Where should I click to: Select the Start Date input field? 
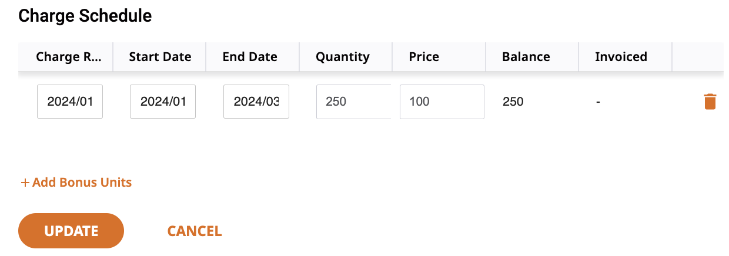(x=163, y=102)
